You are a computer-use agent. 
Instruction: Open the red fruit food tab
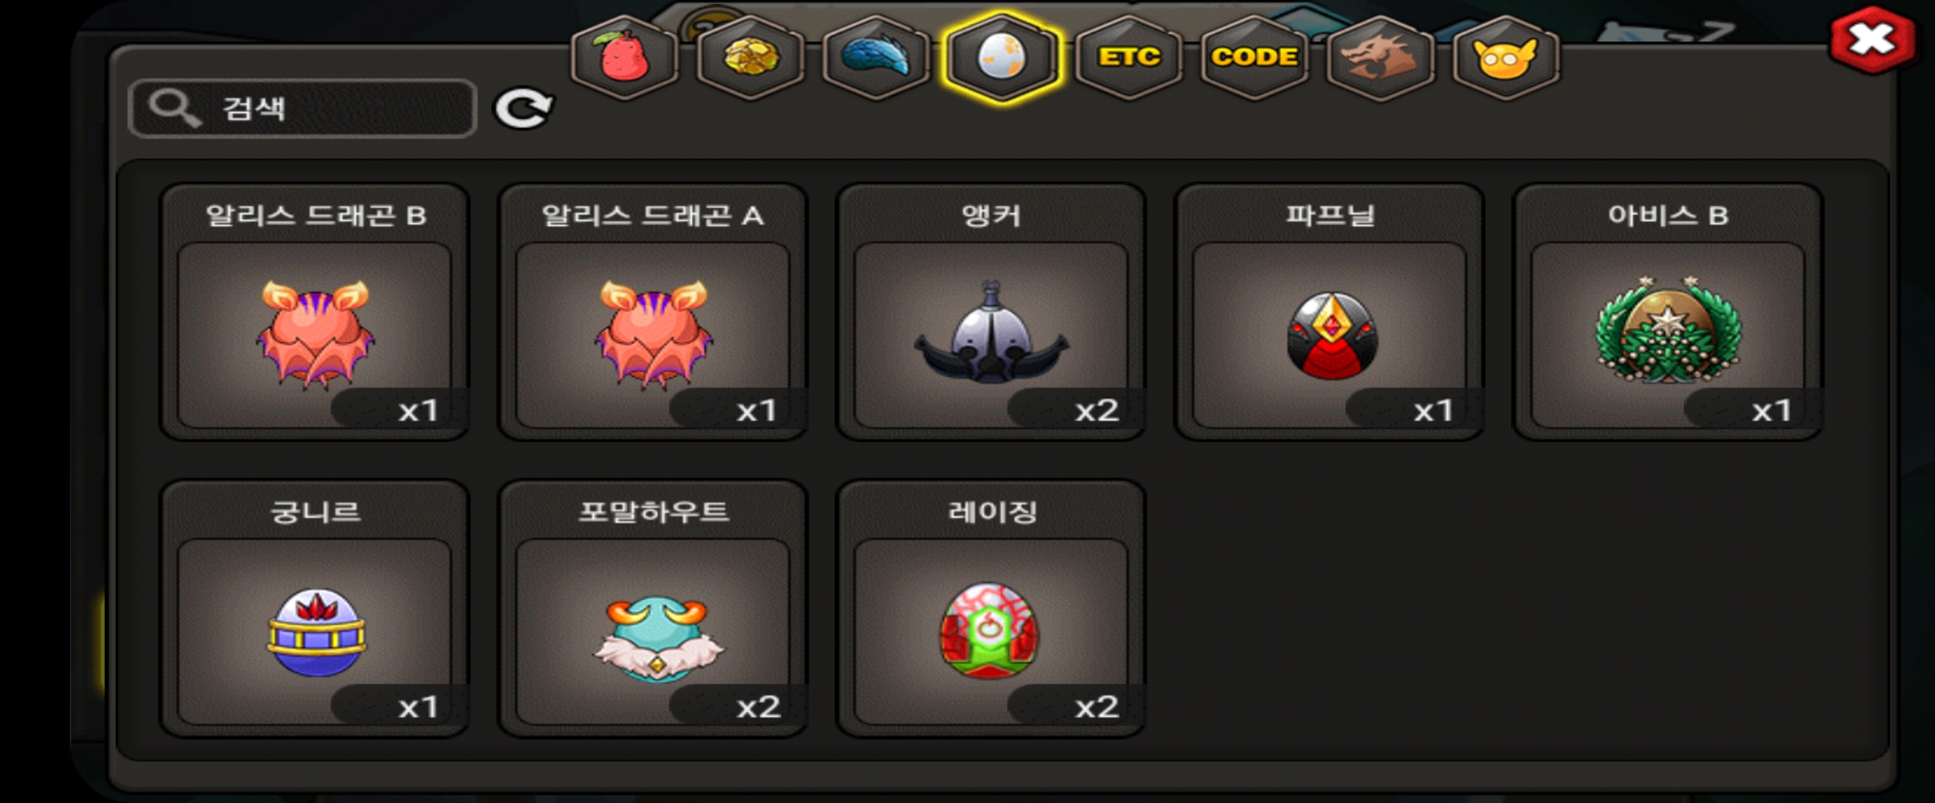click(625, 57)
